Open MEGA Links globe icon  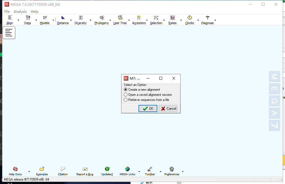[127, 169]
